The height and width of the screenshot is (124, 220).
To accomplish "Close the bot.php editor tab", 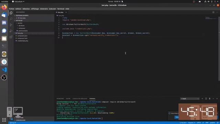I will [x=66, y=12].
